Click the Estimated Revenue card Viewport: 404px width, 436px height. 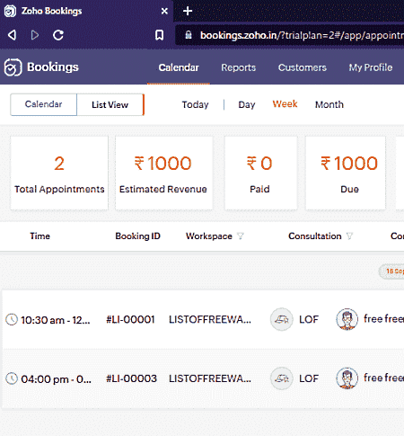coord(163,173)
